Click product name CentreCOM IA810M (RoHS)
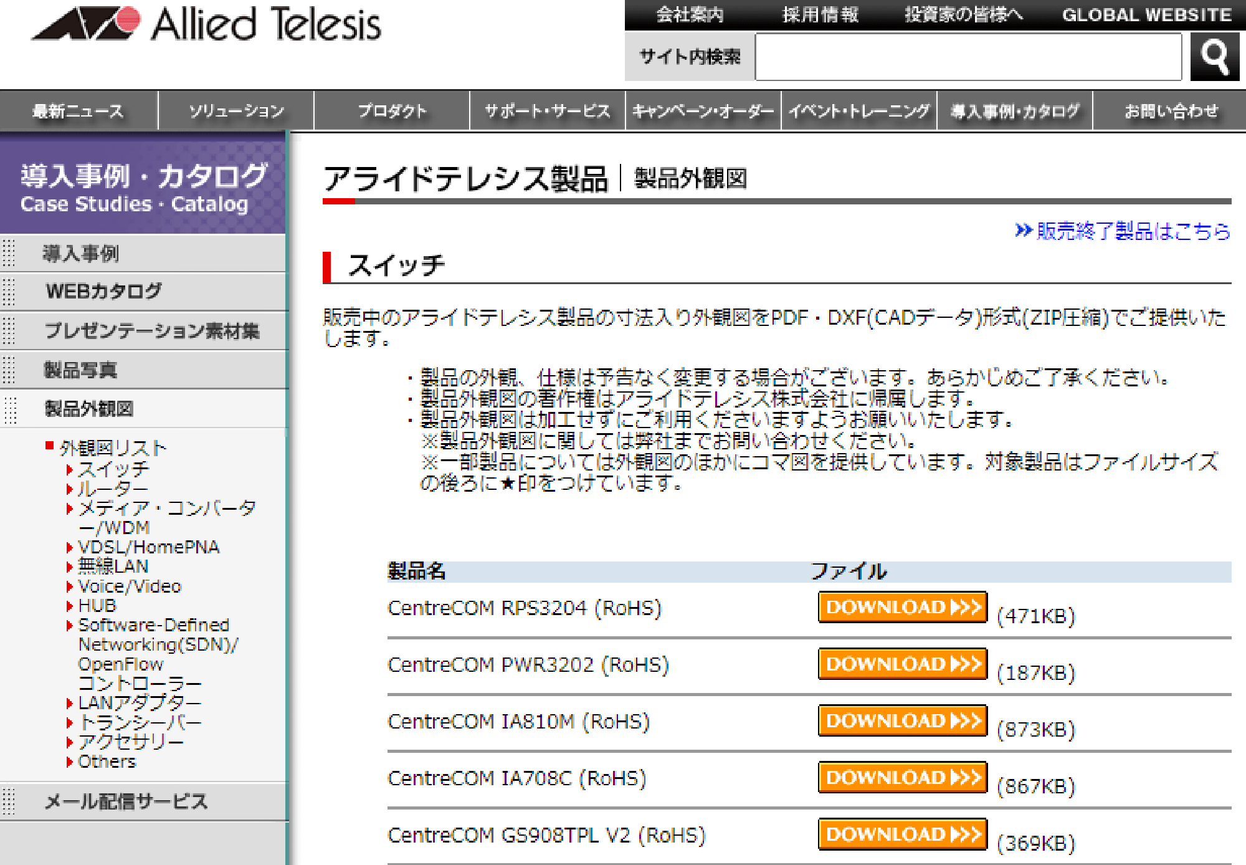1246x865 pixels. (x=518, y=721)
